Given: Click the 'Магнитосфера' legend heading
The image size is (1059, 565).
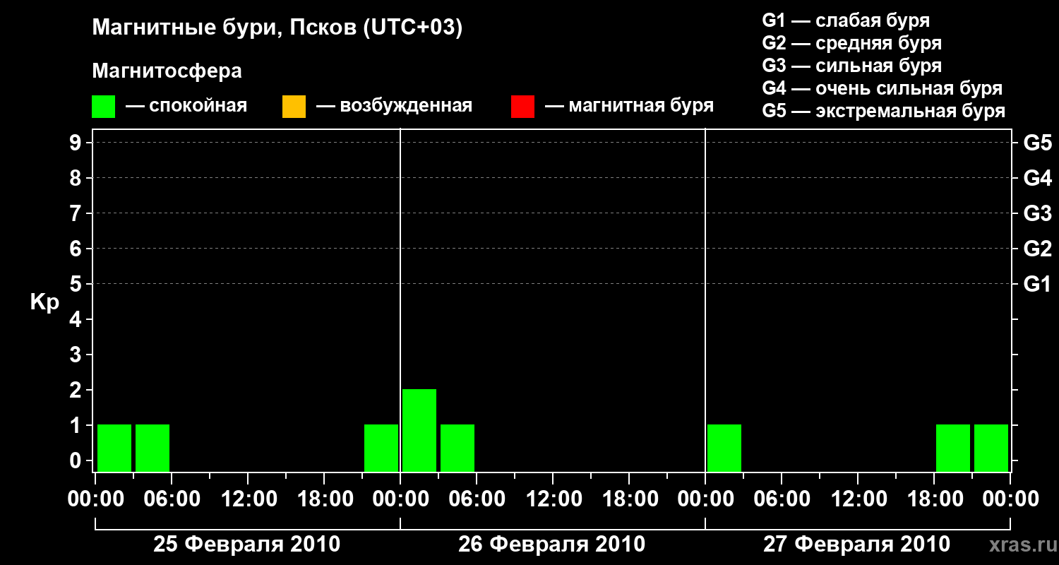Looking at the screenshot, I should [167, 71].
